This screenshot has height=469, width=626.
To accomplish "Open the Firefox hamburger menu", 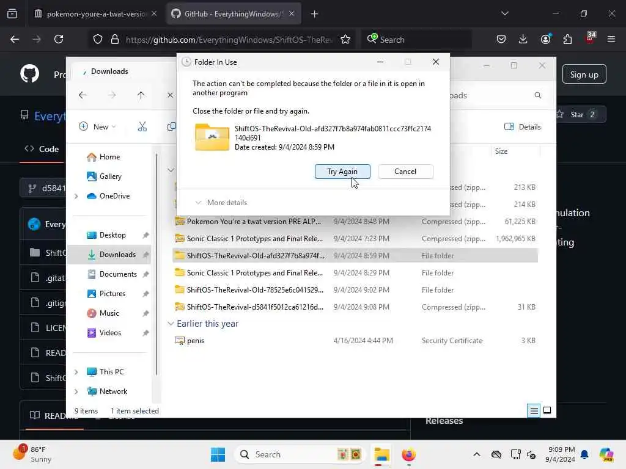I will click(611, 39).
